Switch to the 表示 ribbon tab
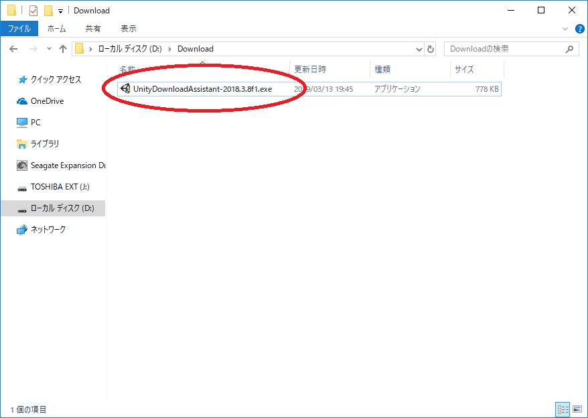Image resolution: width=588 pixels, height=418 pixels. point(129,29)
